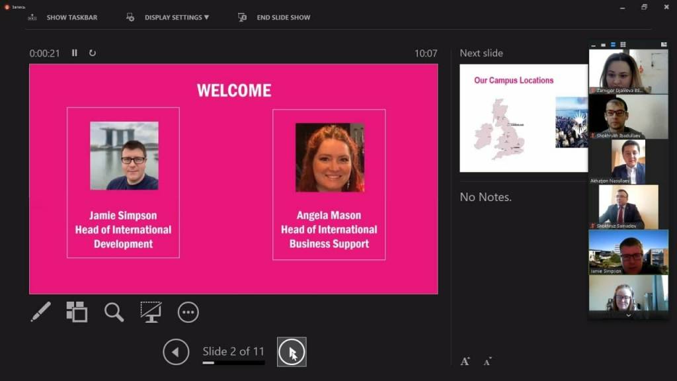
Task: Restart the slide timer
Action: pyautogui.click(x=93, y=53)
